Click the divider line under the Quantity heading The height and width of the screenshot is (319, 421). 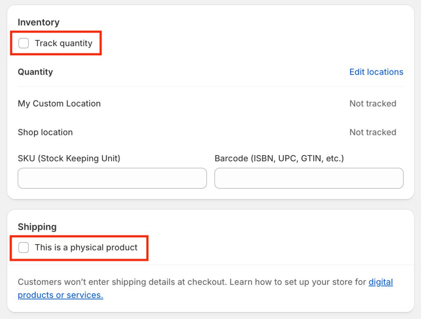click(x=210, y=86)
